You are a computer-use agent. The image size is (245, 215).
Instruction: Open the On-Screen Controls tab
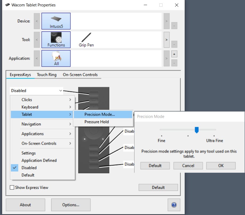tap(80, 75)
